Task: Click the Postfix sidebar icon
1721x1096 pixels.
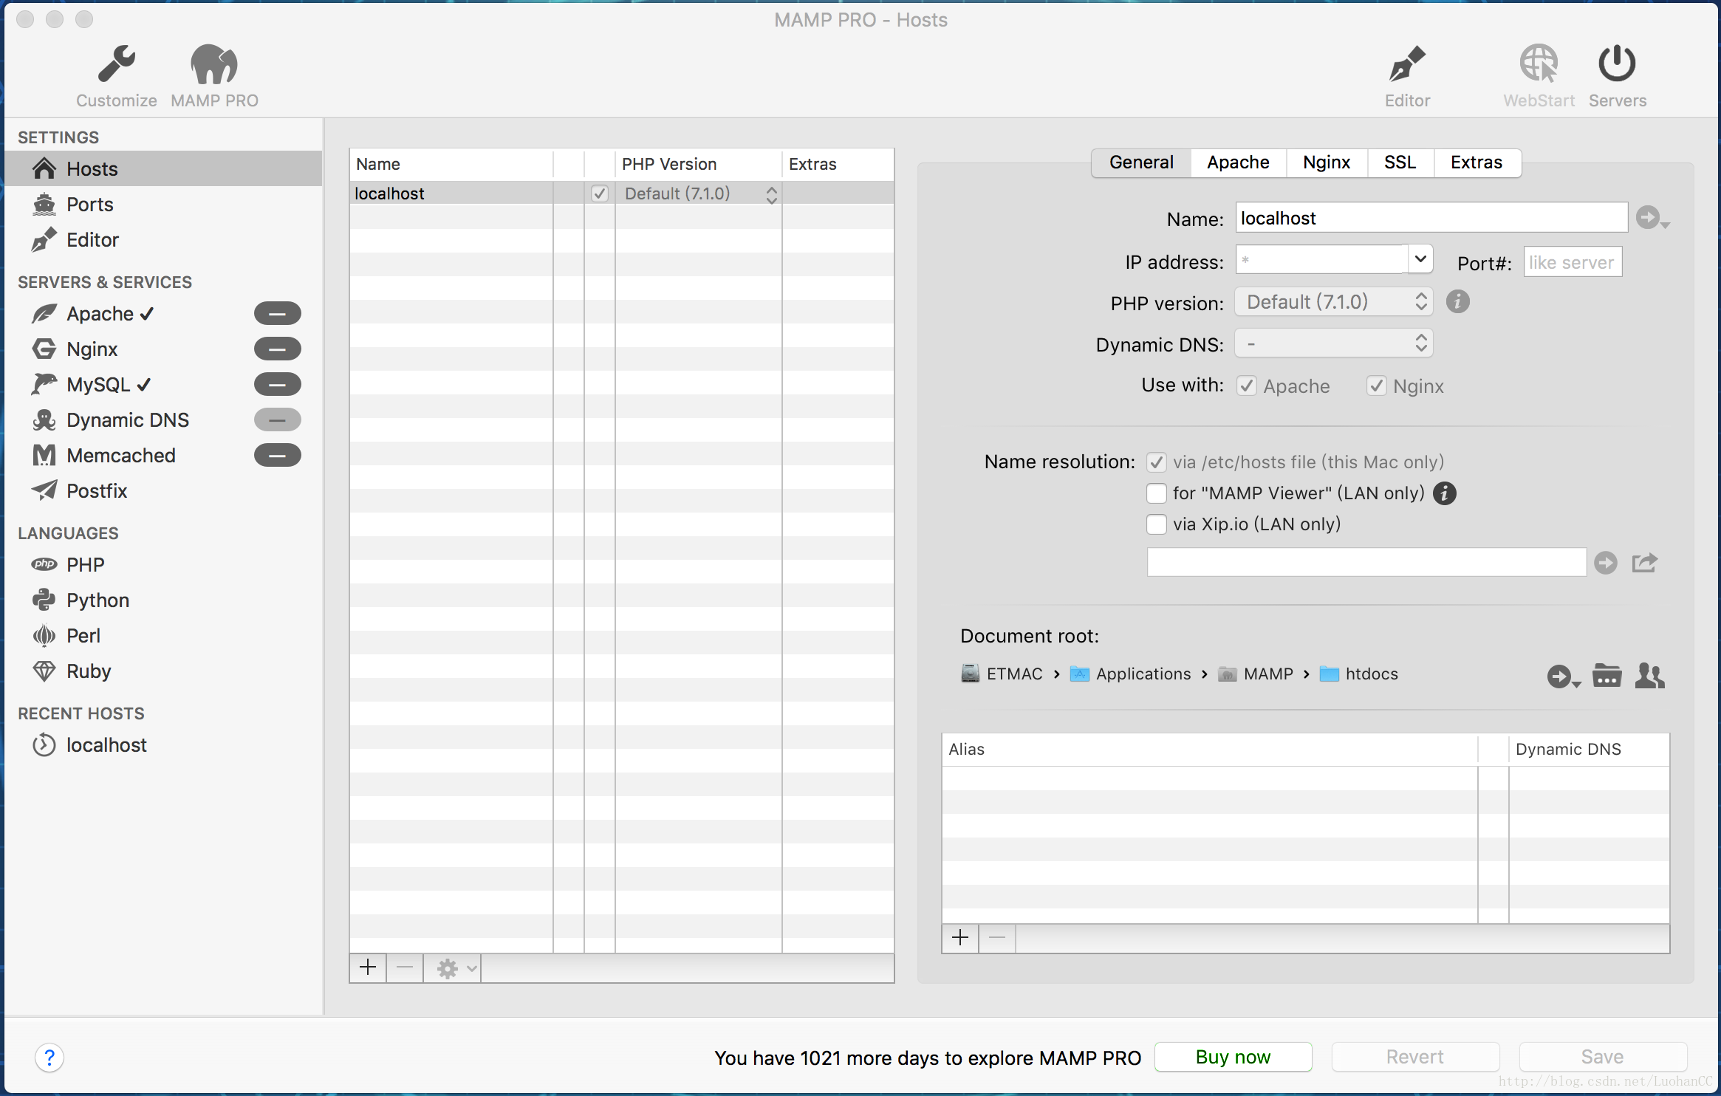Action: (x=44, y=492)
